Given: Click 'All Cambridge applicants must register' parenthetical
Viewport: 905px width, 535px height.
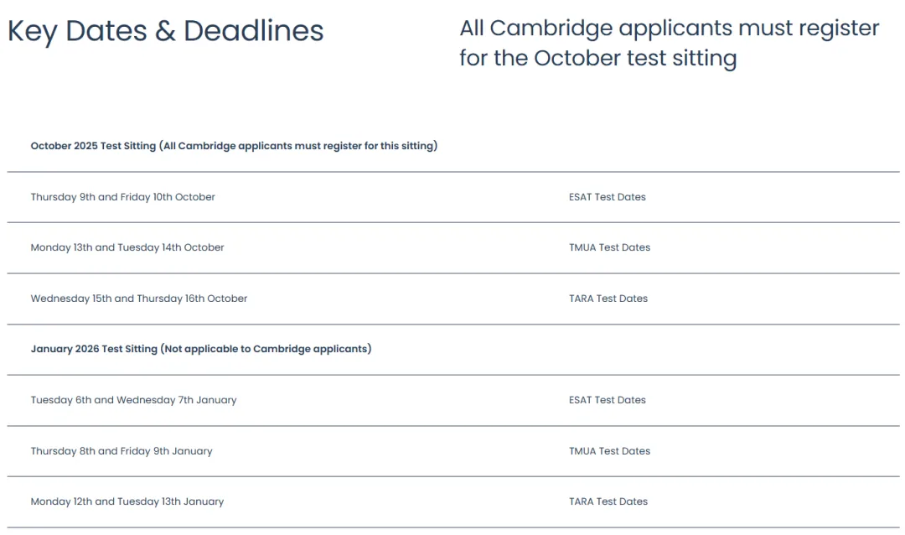Looking at the screenshot, I should (298, 146).
